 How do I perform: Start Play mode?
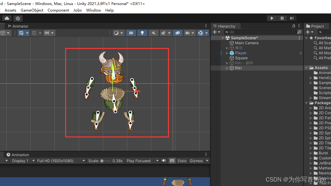tap(272, 18)
